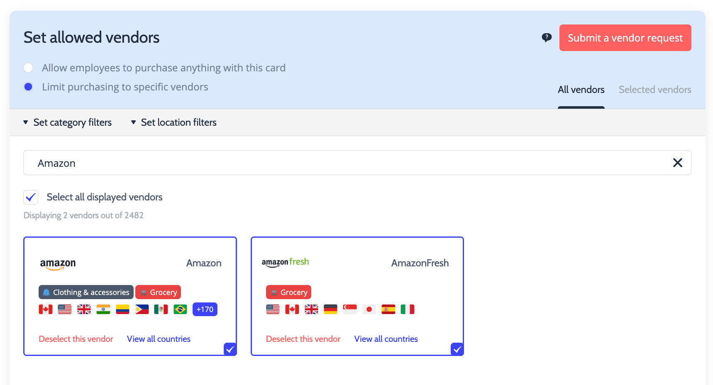Click Clothing & accessories tag on Amazon card
Image resolution: width=713 pixels, height=385 pixels.
tap(86, 292)
